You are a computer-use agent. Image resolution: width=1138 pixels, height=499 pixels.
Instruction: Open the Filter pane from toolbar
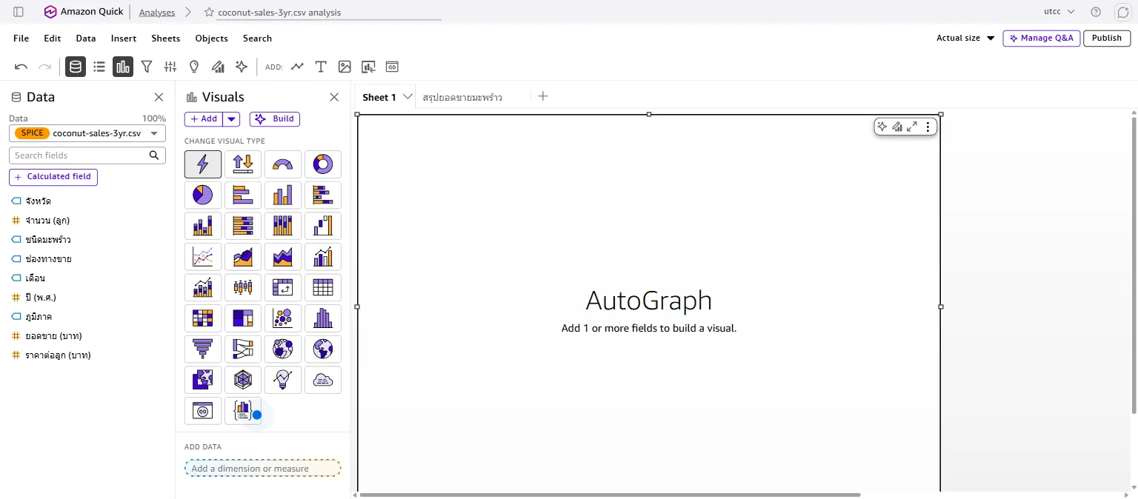click(x=147, y=67)
